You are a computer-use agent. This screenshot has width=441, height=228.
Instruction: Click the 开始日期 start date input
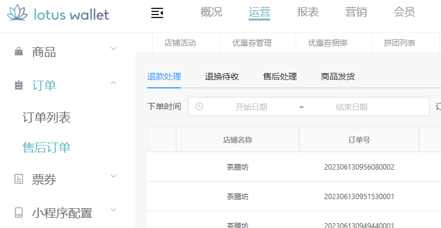251,107
